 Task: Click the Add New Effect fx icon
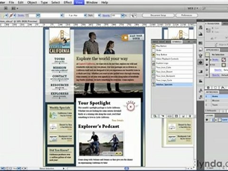pyautogui.click(x=223, y=87)
